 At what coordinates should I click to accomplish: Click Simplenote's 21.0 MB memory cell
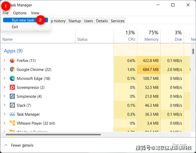coord(149,96)
